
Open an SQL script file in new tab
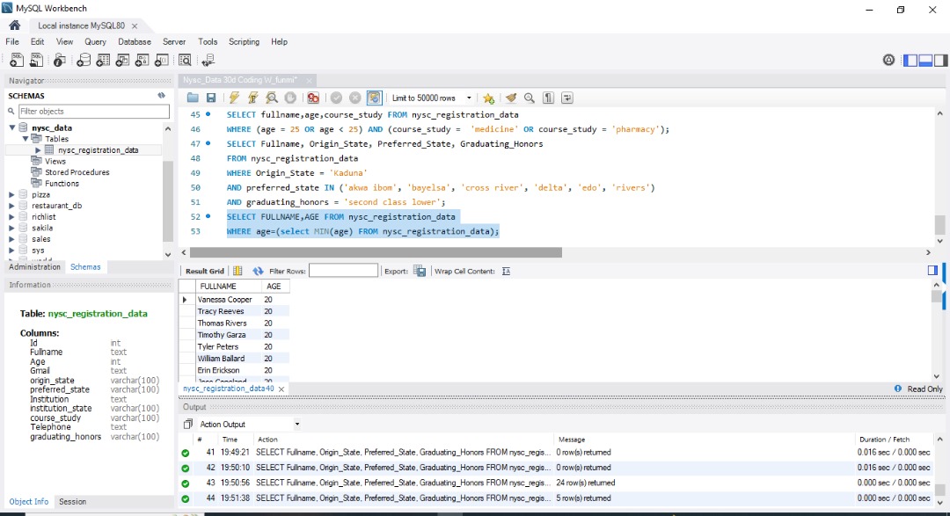point(36,60)
